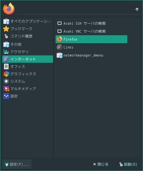The width and height of the screenshot is (143, 171).
Task: Click the コマンド履歴 gears icon
Action: (6, 36)
